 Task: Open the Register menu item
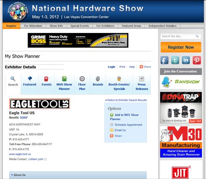(12, 26)
